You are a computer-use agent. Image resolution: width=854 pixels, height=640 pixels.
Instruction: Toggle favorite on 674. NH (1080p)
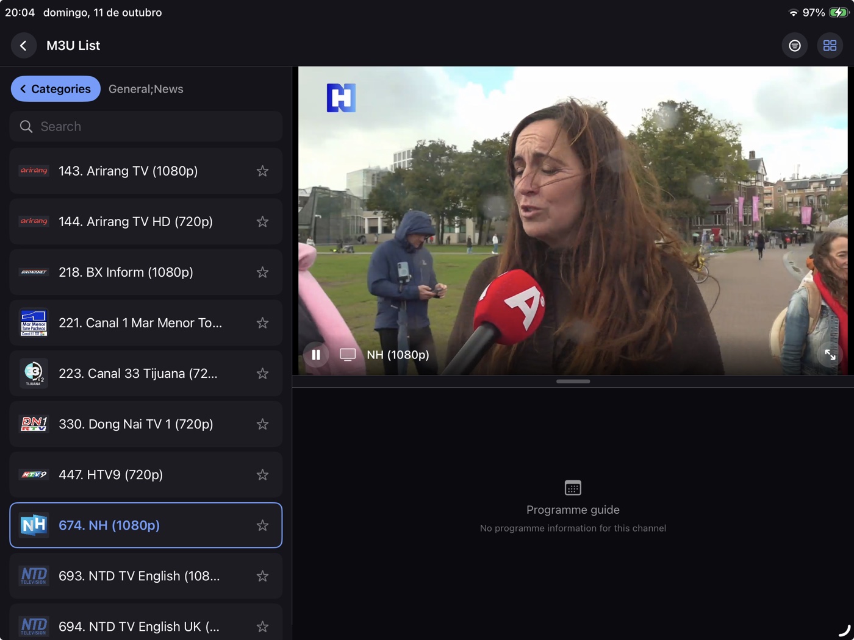tap(262, 525)
